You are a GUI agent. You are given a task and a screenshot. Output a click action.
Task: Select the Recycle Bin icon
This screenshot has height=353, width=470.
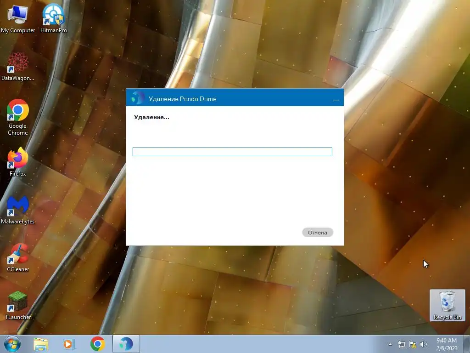tap(447, 305)
